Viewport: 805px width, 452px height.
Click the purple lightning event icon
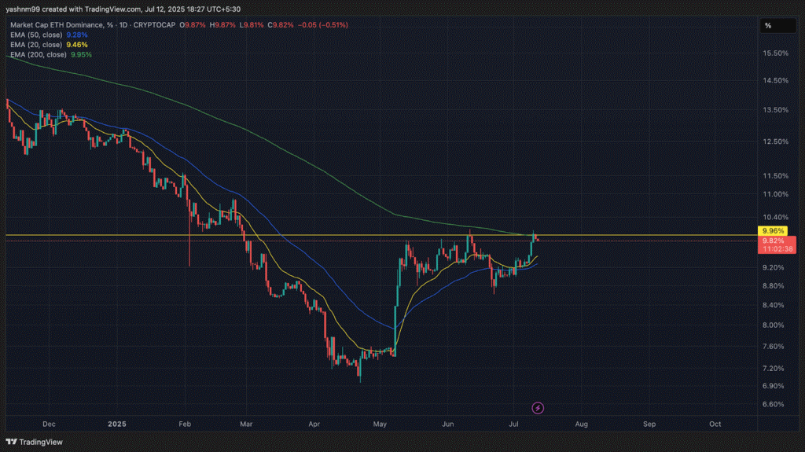[538, 408]
